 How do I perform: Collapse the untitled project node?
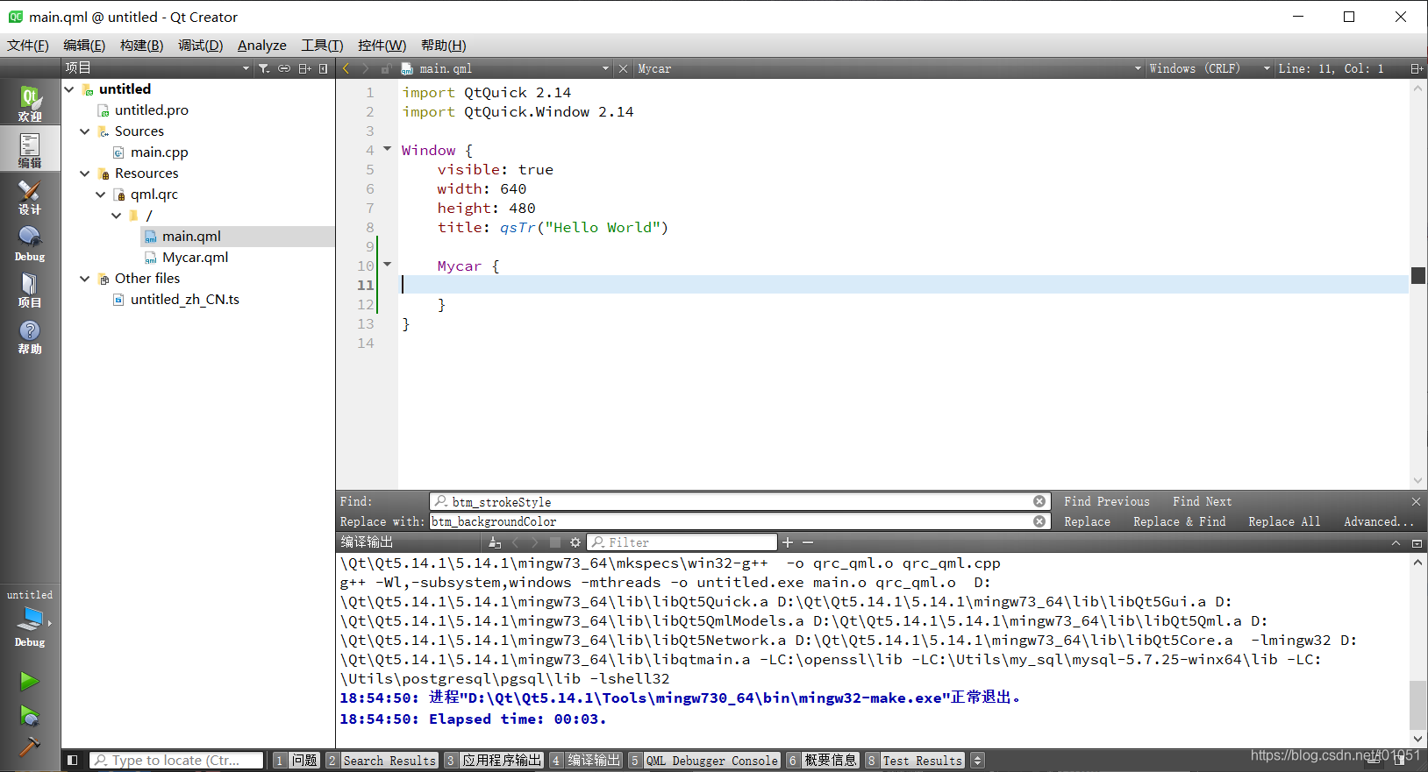point(69,89)
